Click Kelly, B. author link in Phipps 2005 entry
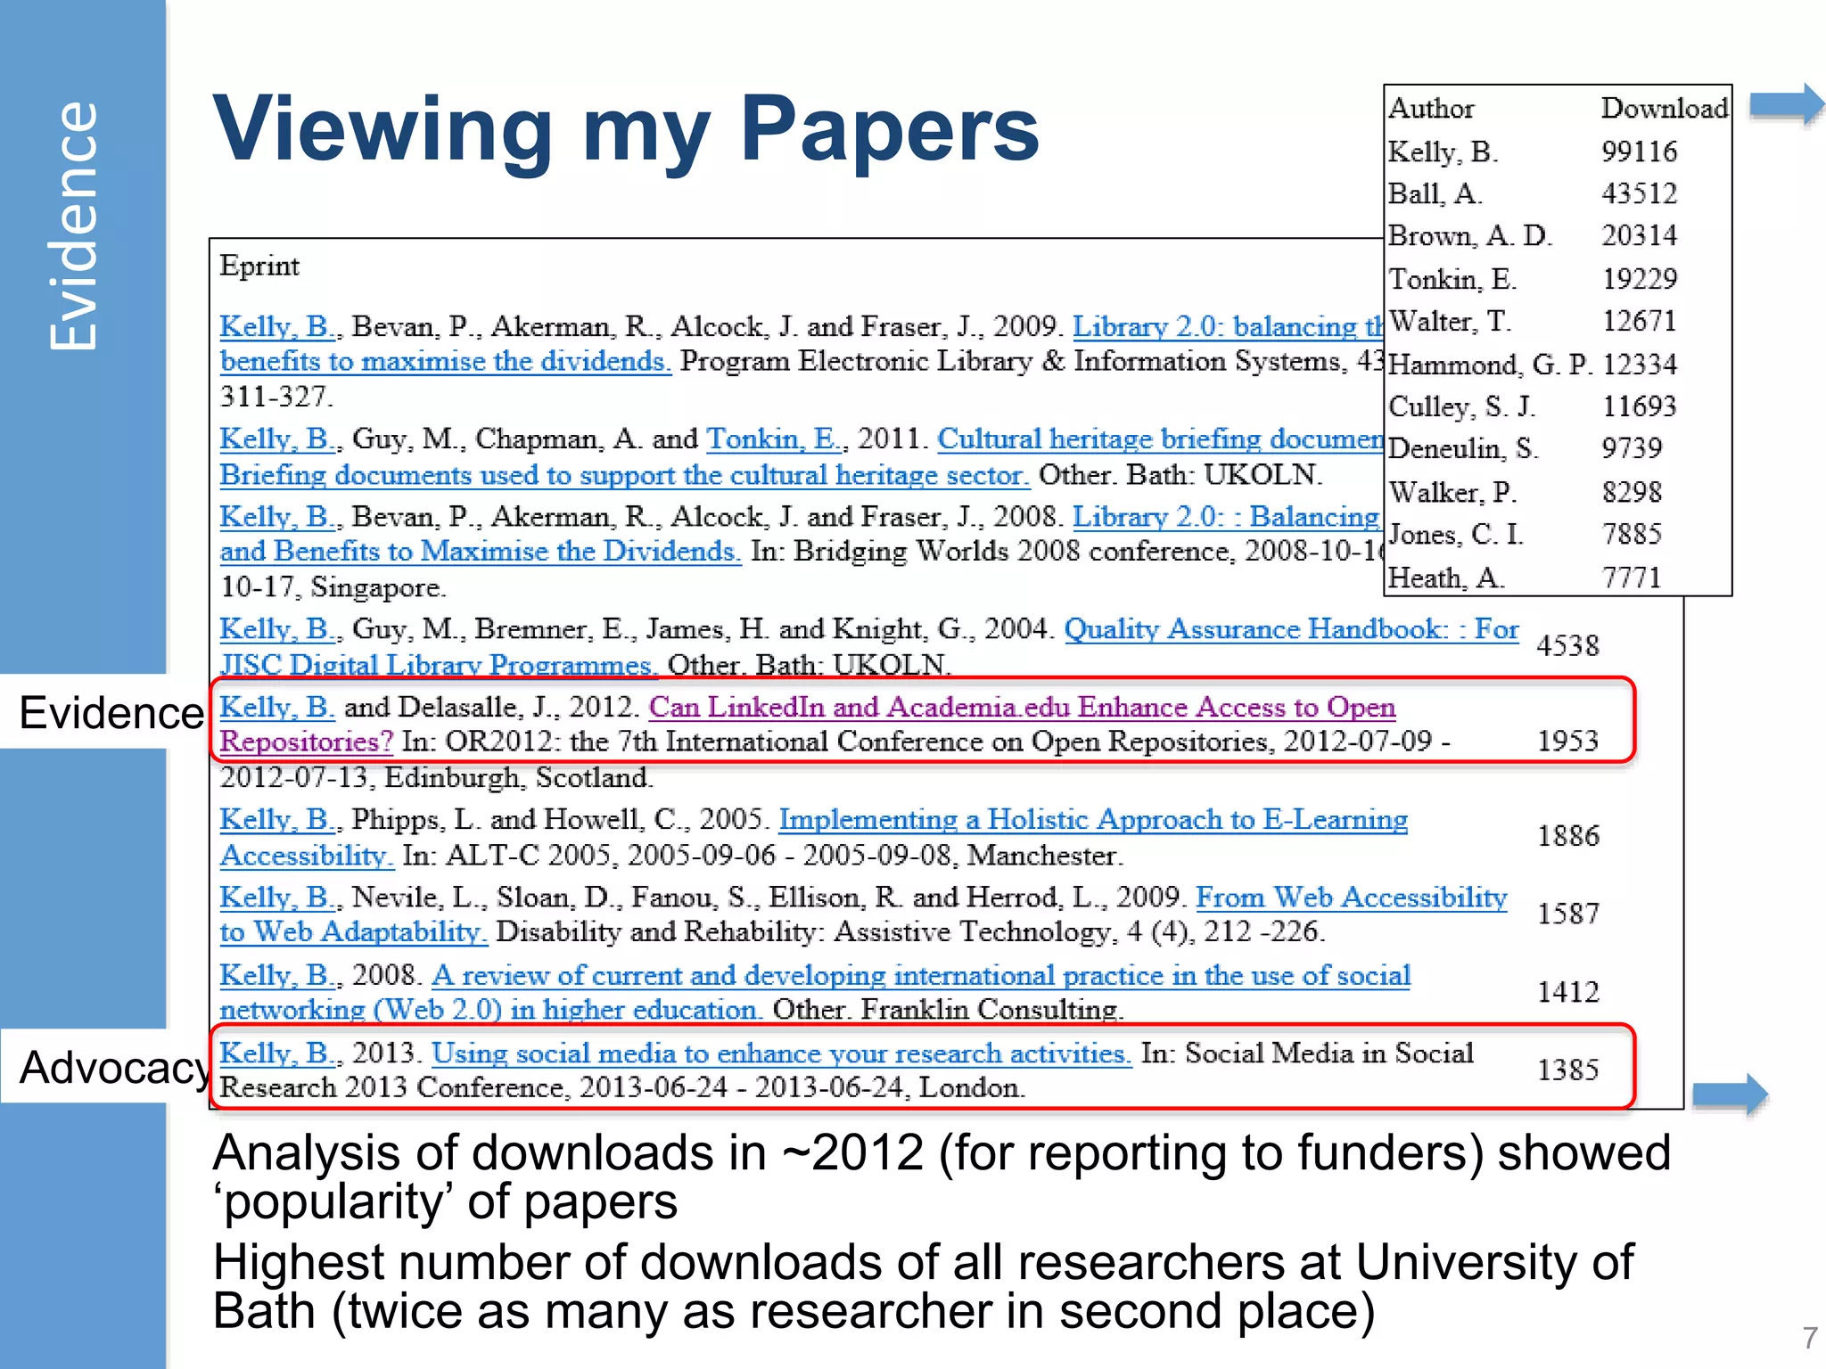The height and width of the screenshot is (1369, 1826). click(278, 819)
